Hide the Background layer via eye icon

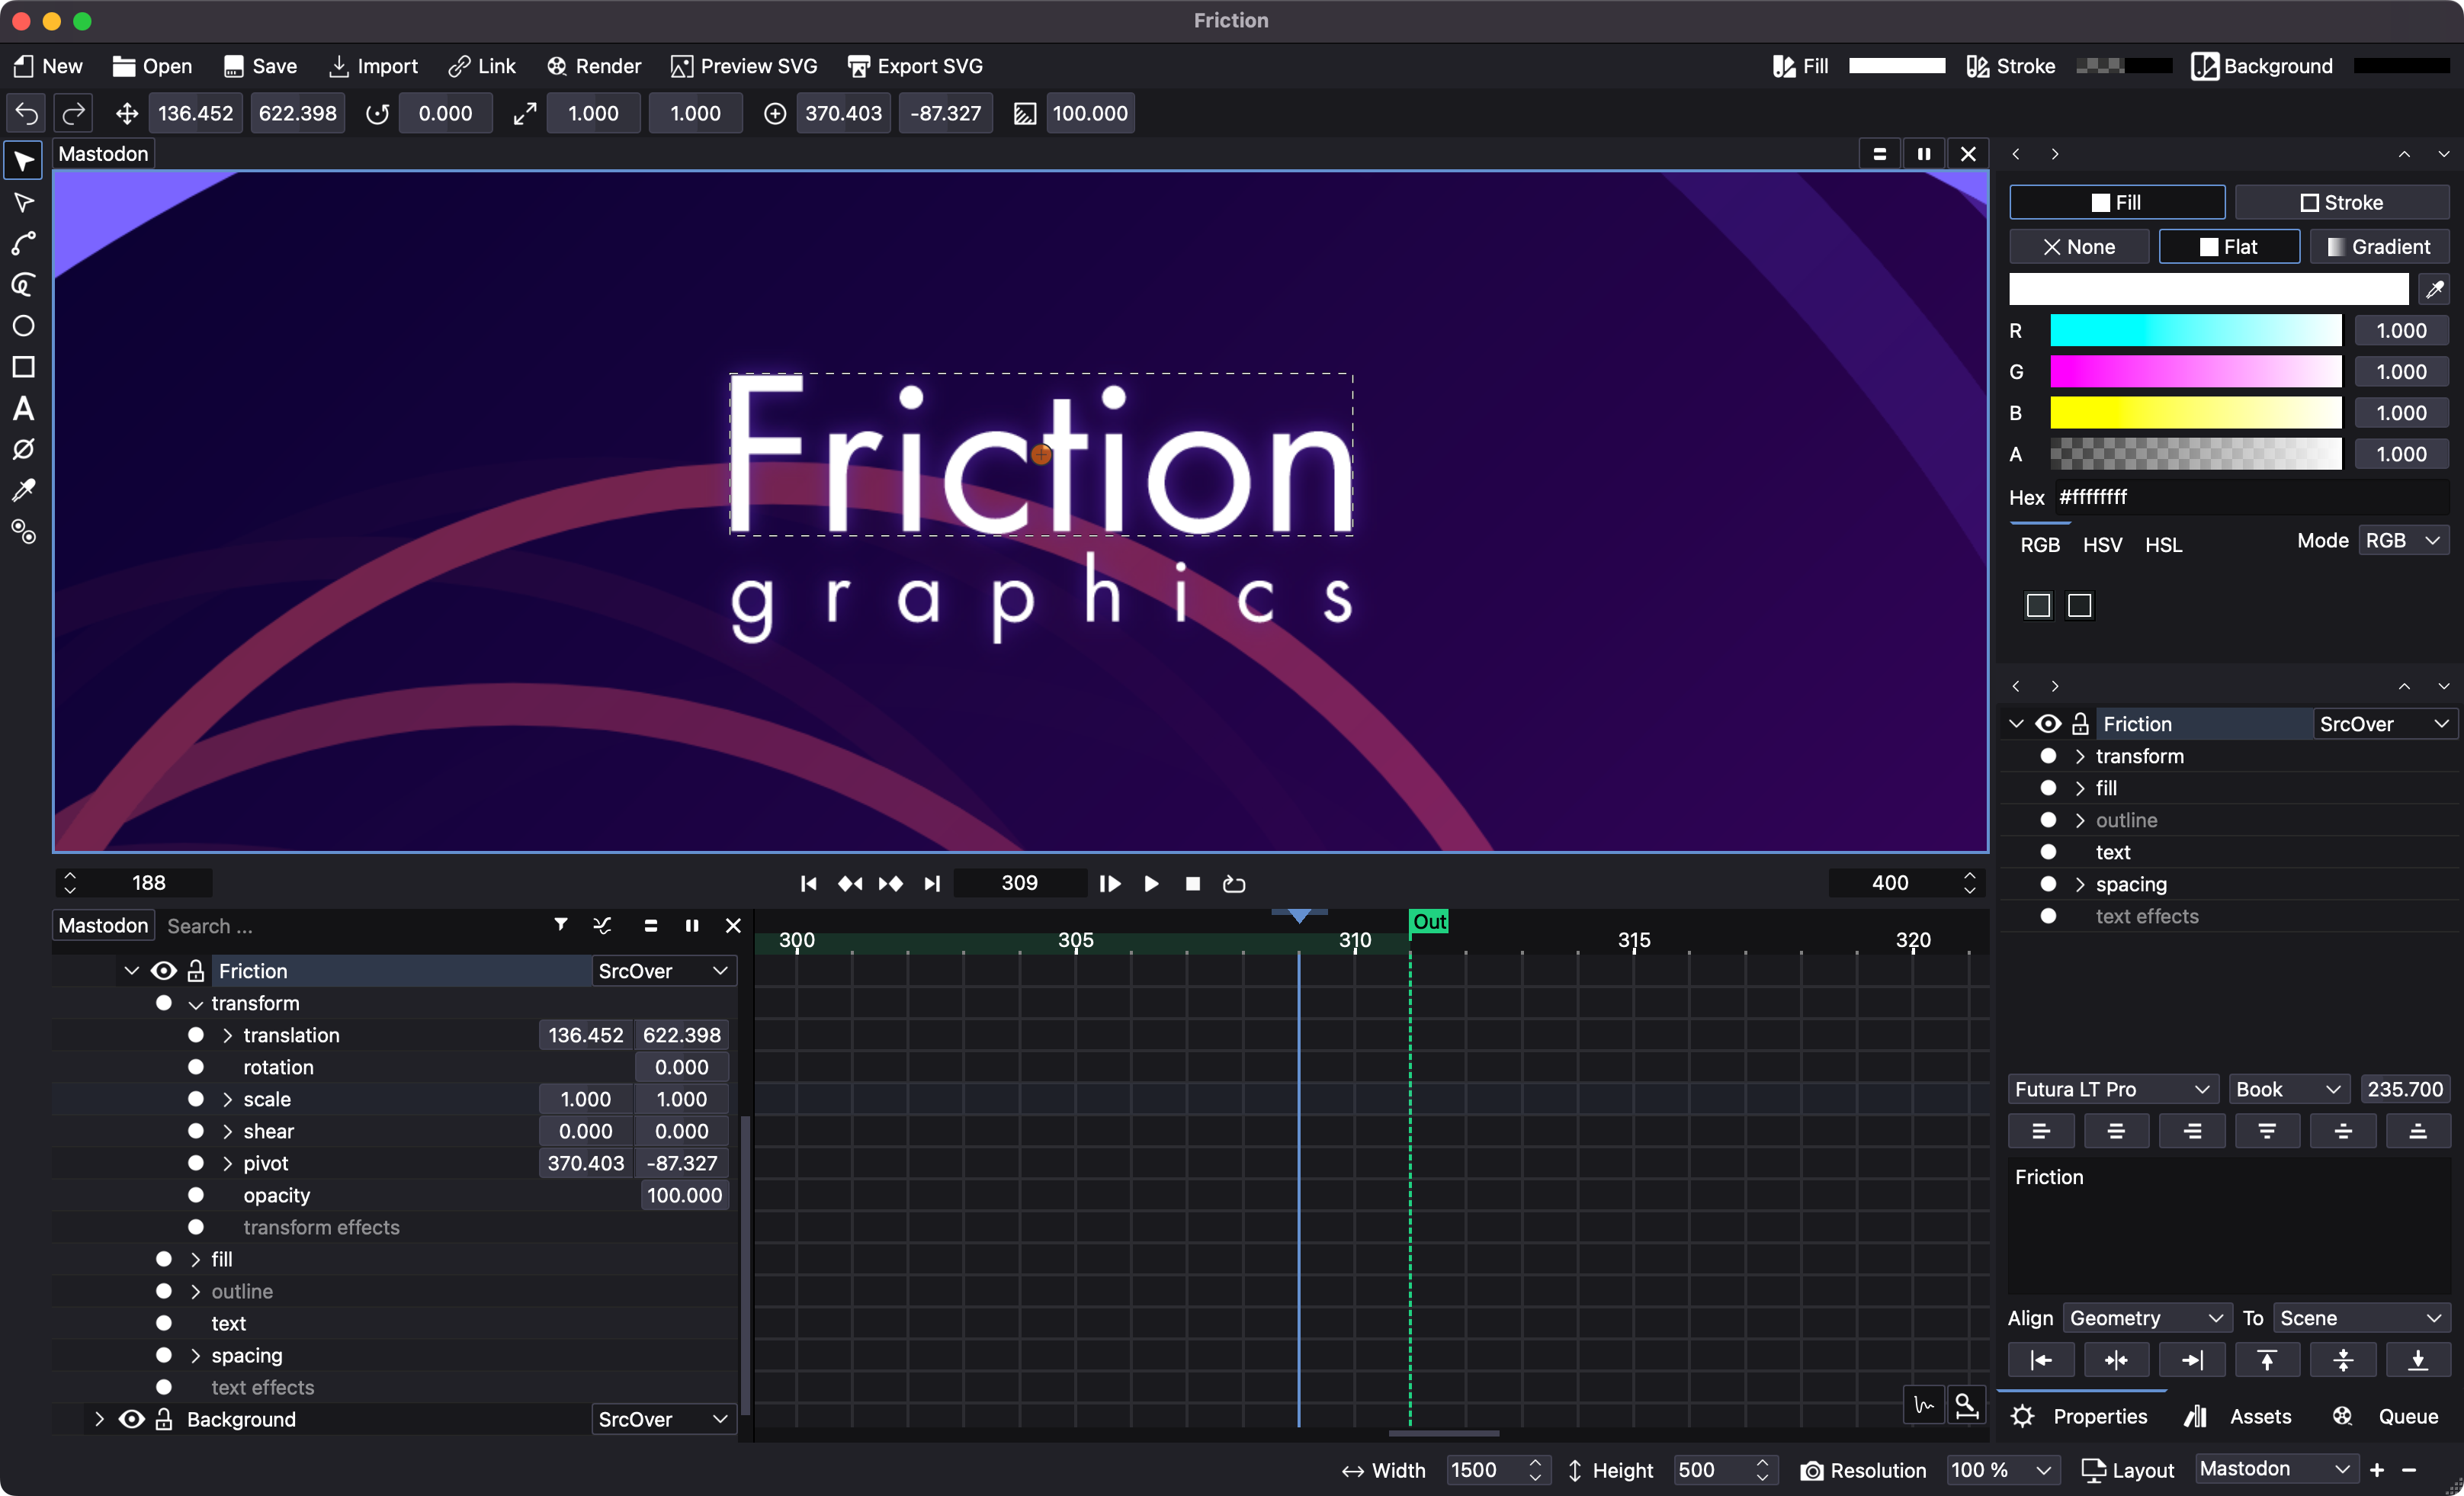[131, 1419]
